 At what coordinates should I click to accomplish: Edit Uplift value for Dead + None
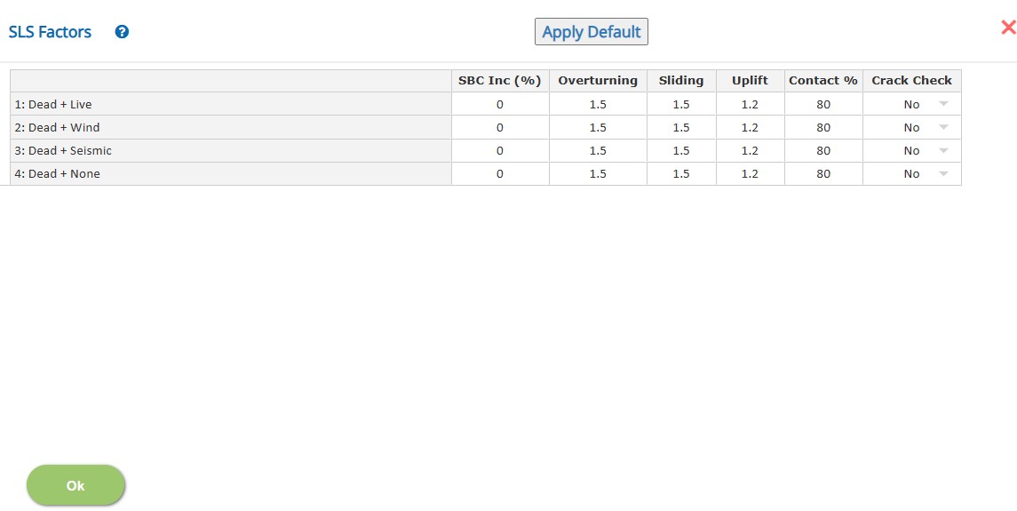pos(751,174)
